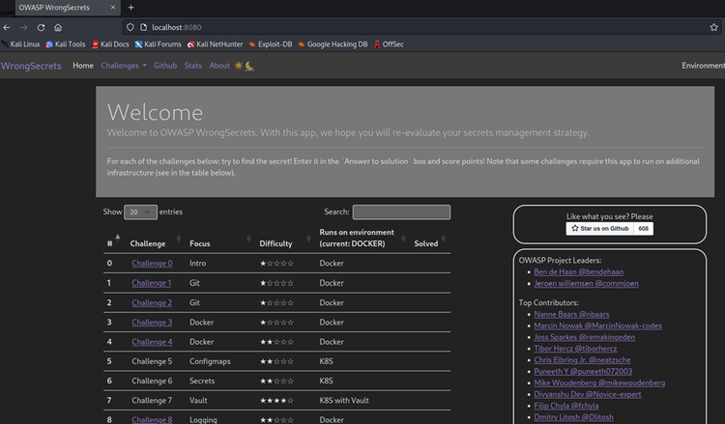Go back with the browser back arrow
This screenshot has width=725, height=424.
point(7,28)
